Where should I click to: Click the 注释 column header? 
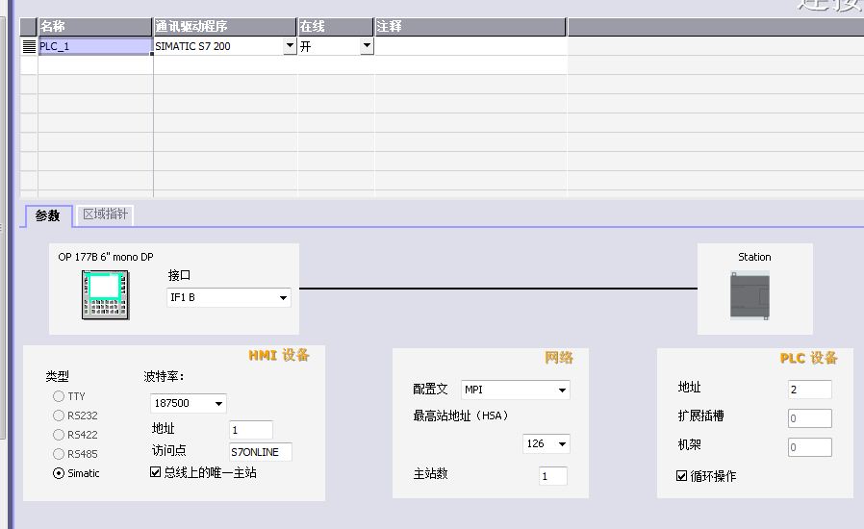[470, 27]
